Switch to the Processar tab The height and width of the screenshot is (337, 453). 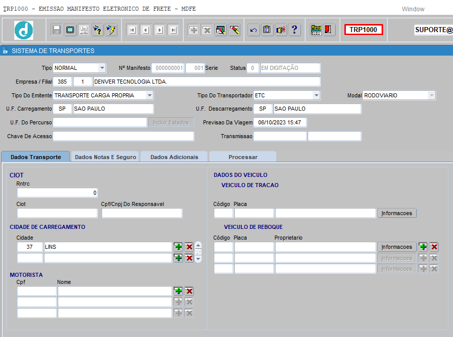point(243,157)
